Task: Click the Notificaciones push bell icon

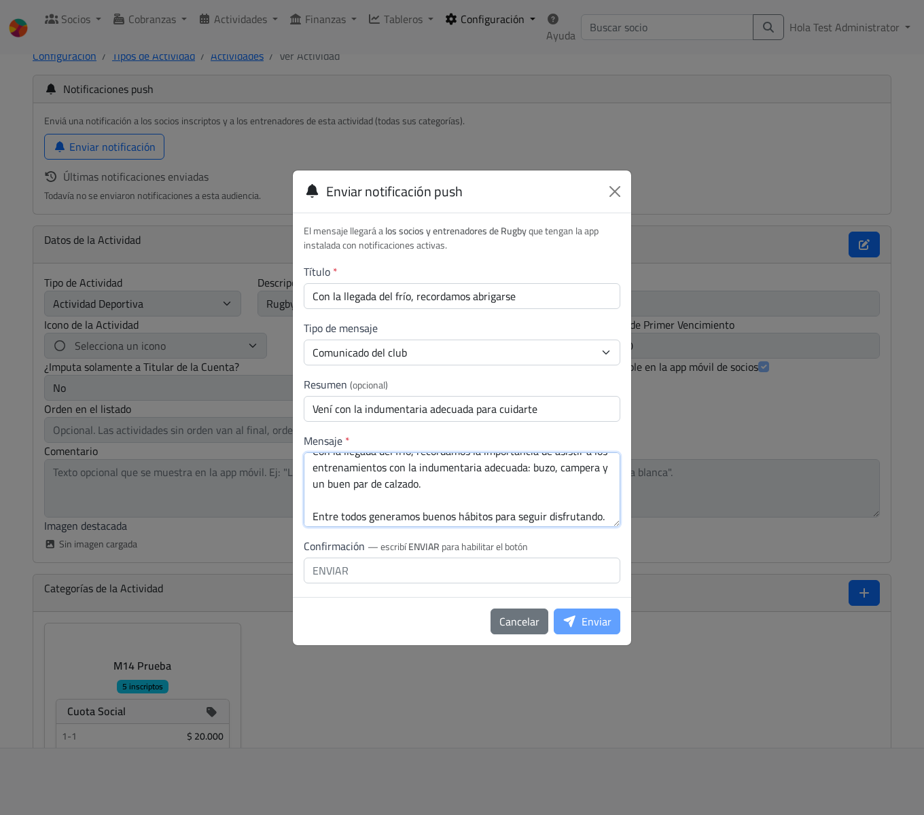Action: click(x=51, y=89)
